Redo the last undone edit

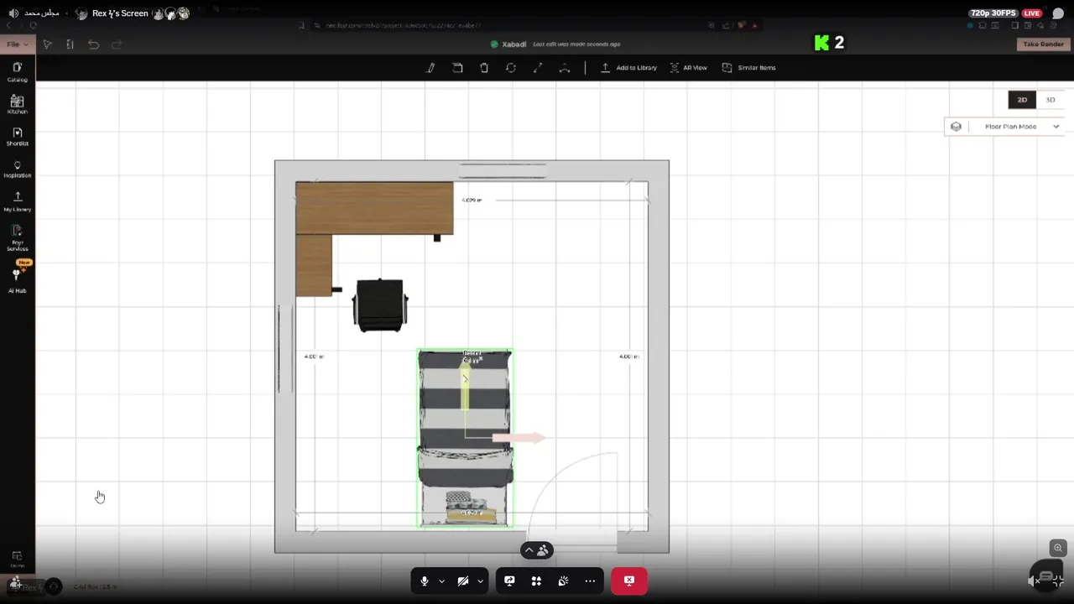click(x=117, y=44)
